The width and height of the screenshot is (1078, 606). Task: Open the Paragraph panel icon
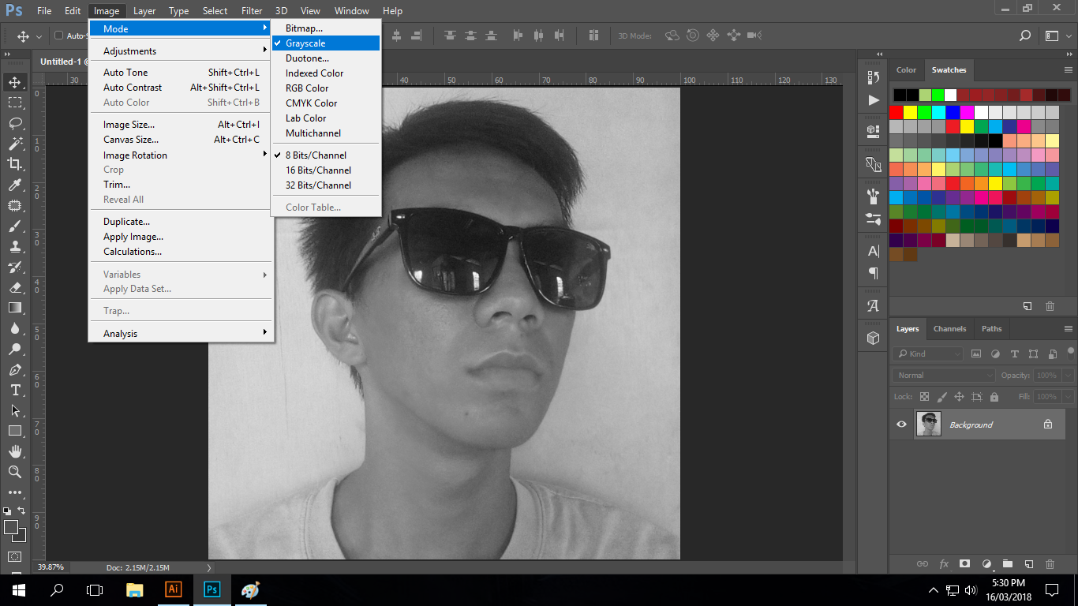[873, 273]
